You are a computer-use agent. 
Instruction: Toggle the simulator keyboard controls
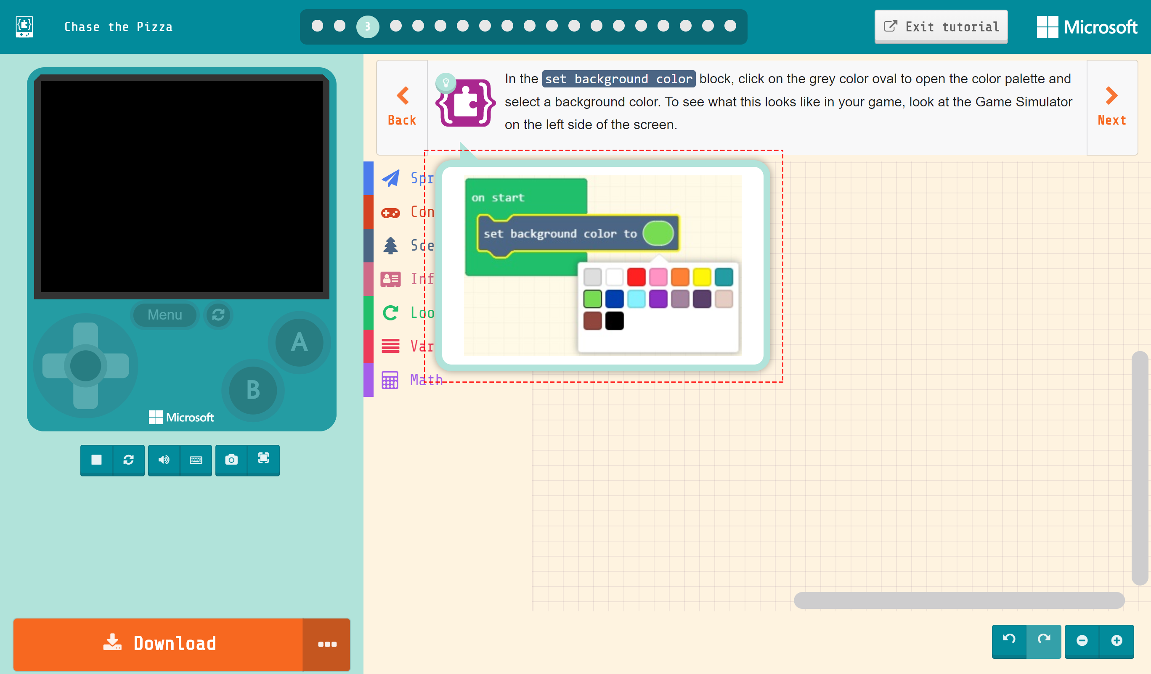pyautogui.click(x=196, y=460)
